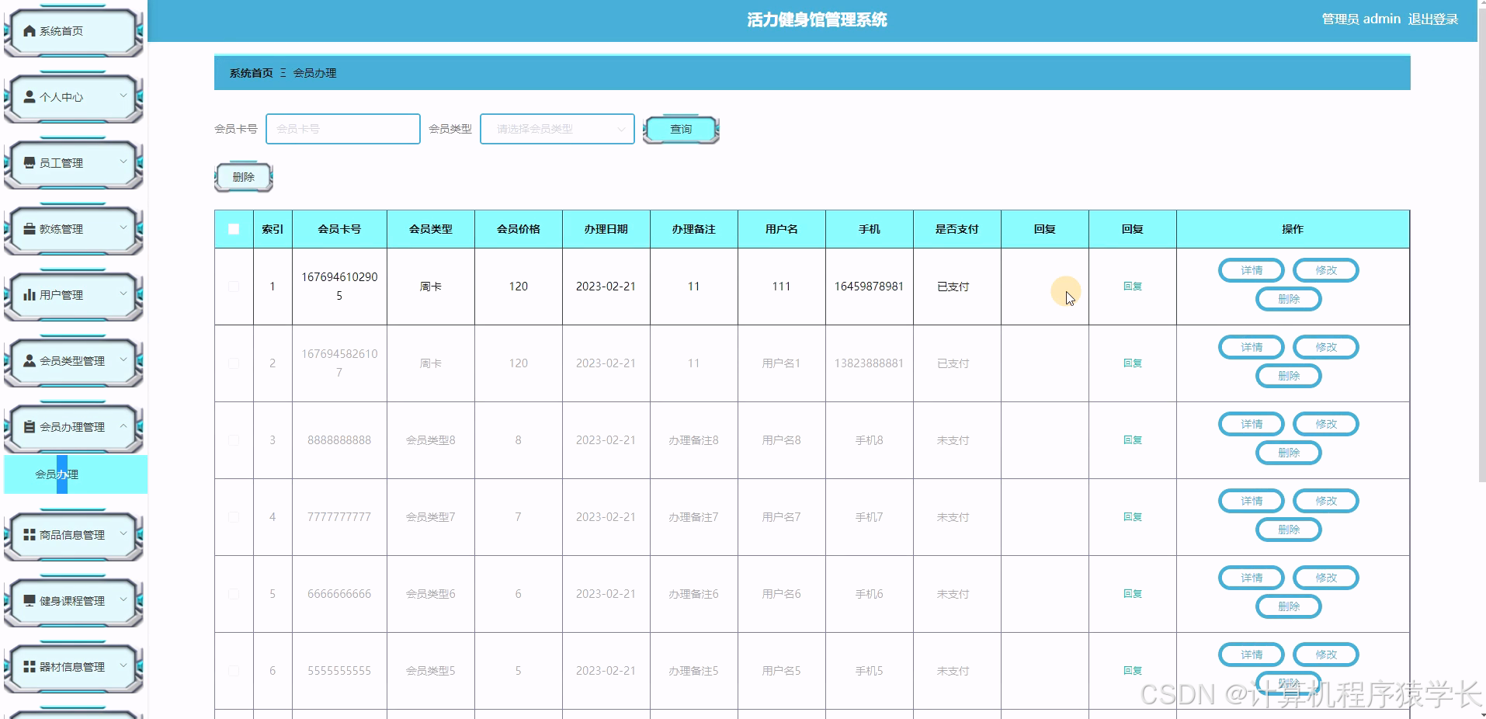Click the 会员卡号 column header
Viewport: 1486px width, 719px height.
[x=339, y=229]
